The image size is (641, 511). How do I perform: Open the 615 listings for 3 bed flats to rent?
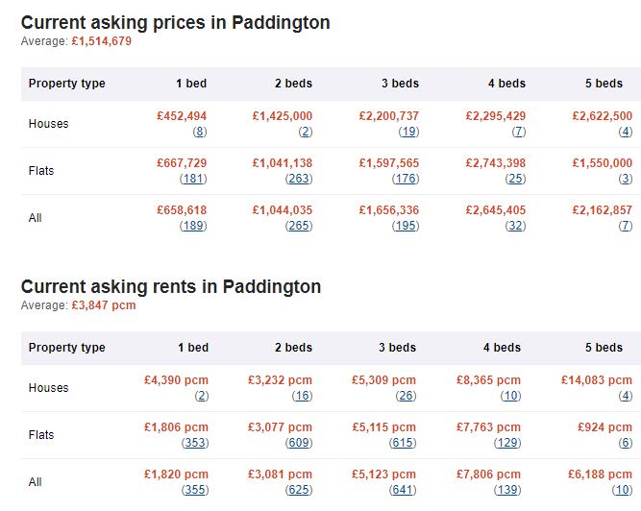(403, 443)
